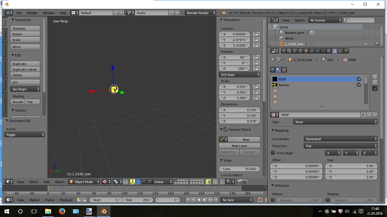This screenshot has width=387, height=217.
Task: Open the Render menu
Action: (32, 13)
